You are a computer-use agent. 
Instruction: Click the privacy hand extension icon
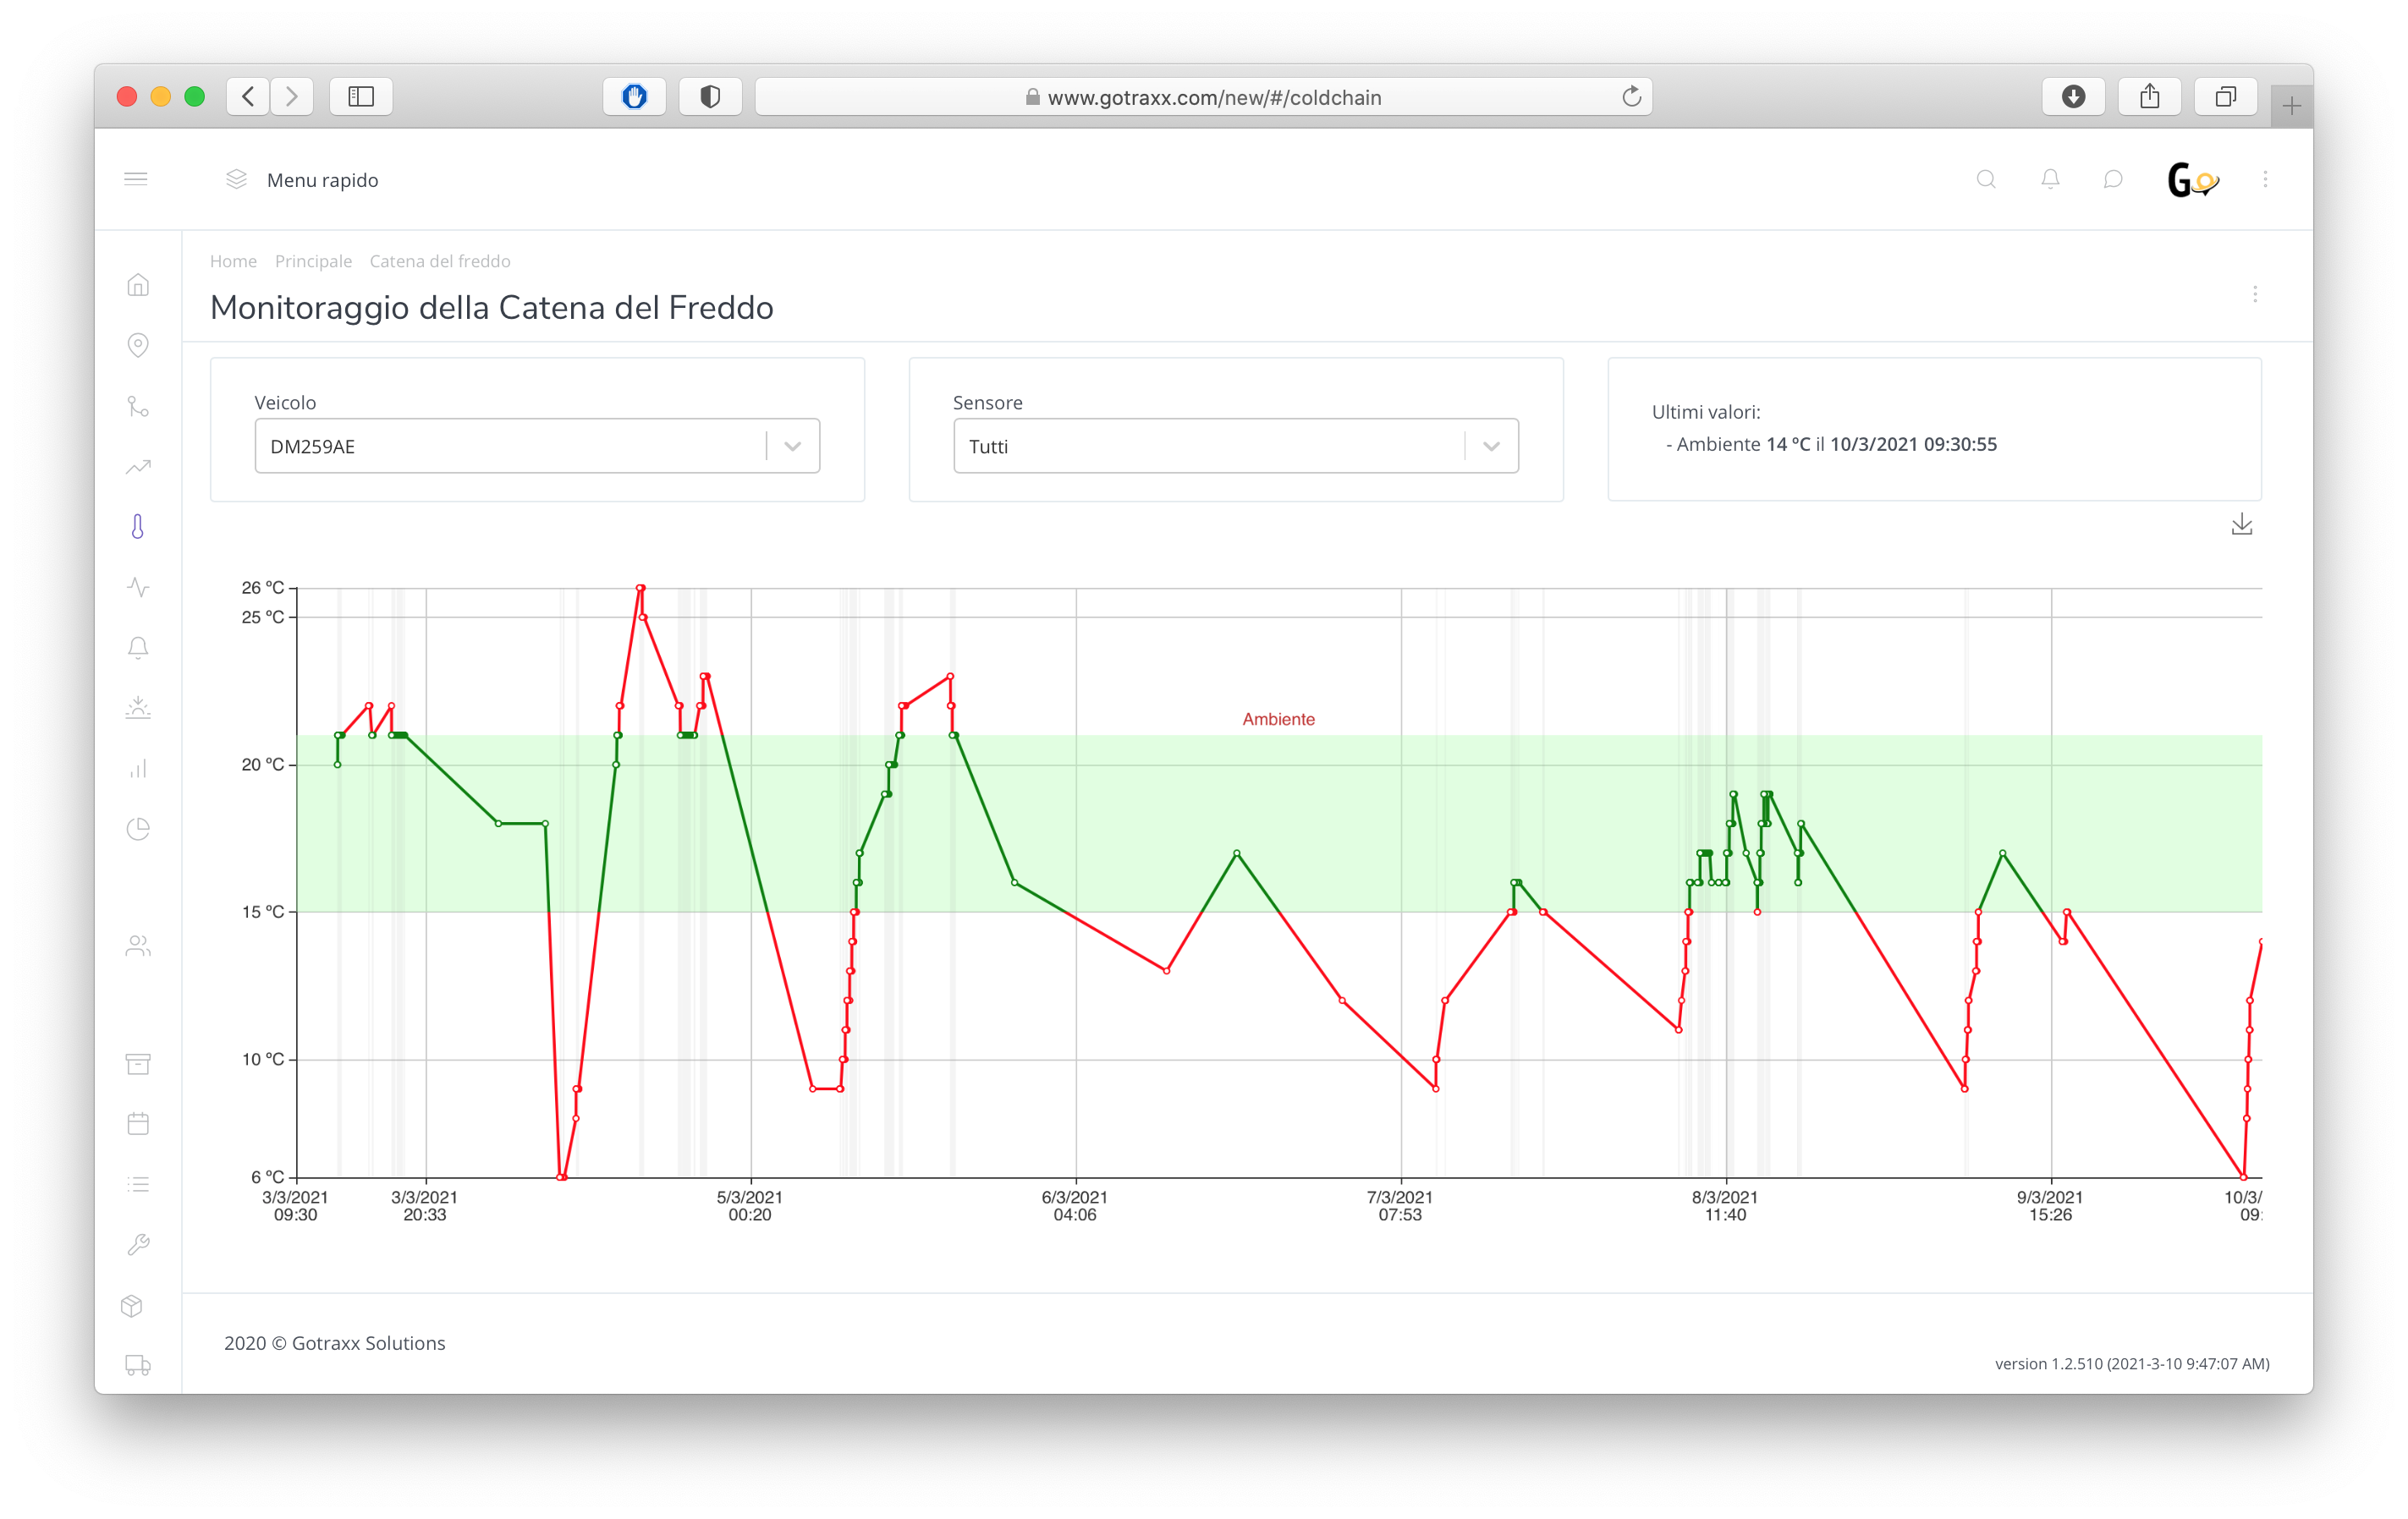pyautogui.click(x=635, y=96)
